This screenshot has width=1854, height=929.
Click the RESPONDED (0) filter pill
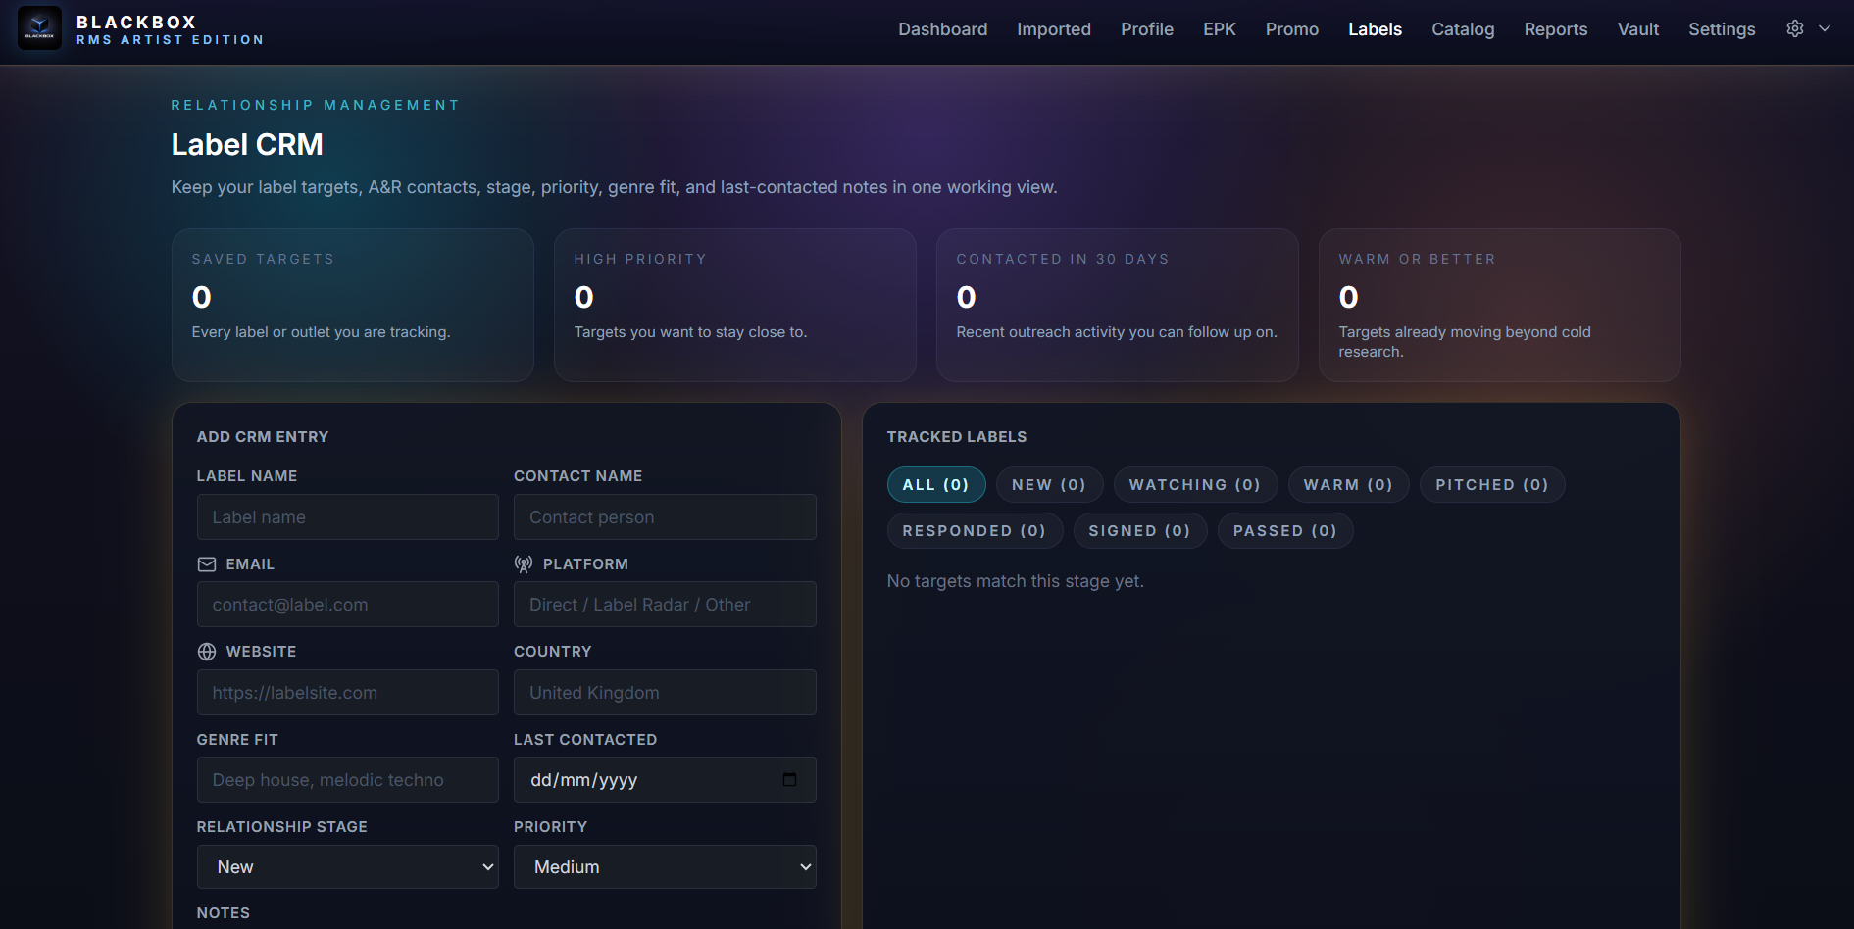coord(975,530)
